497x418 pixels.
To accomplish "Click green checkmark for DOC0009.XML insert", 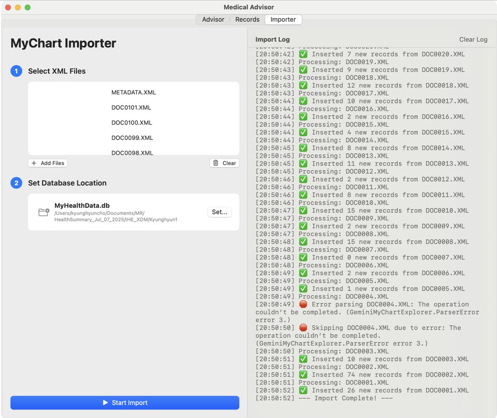I will [x=303, y=226].
